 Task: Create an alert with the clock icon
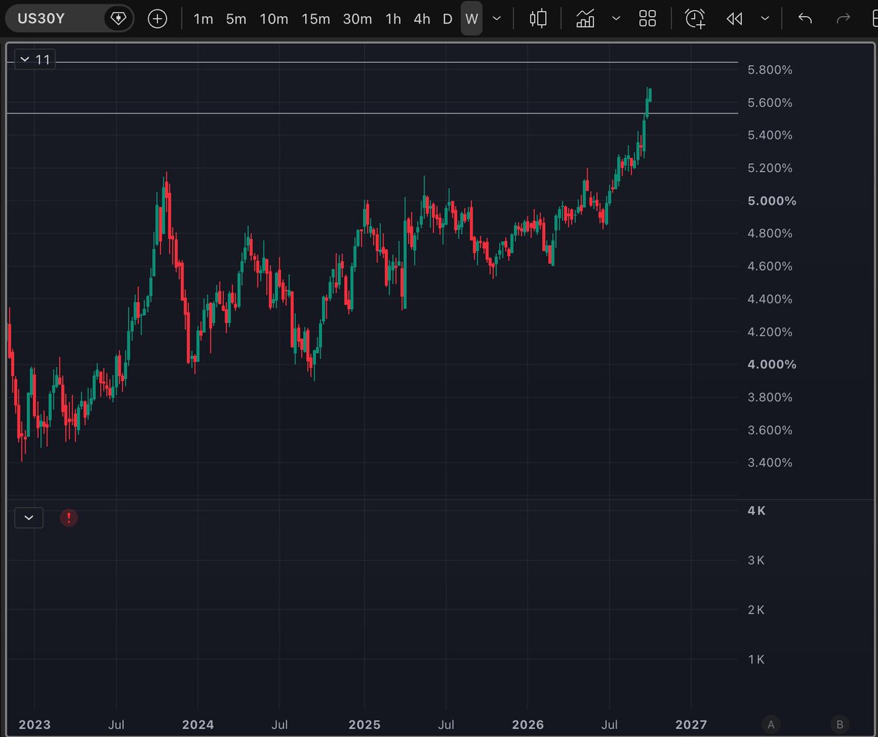(695, 19)
